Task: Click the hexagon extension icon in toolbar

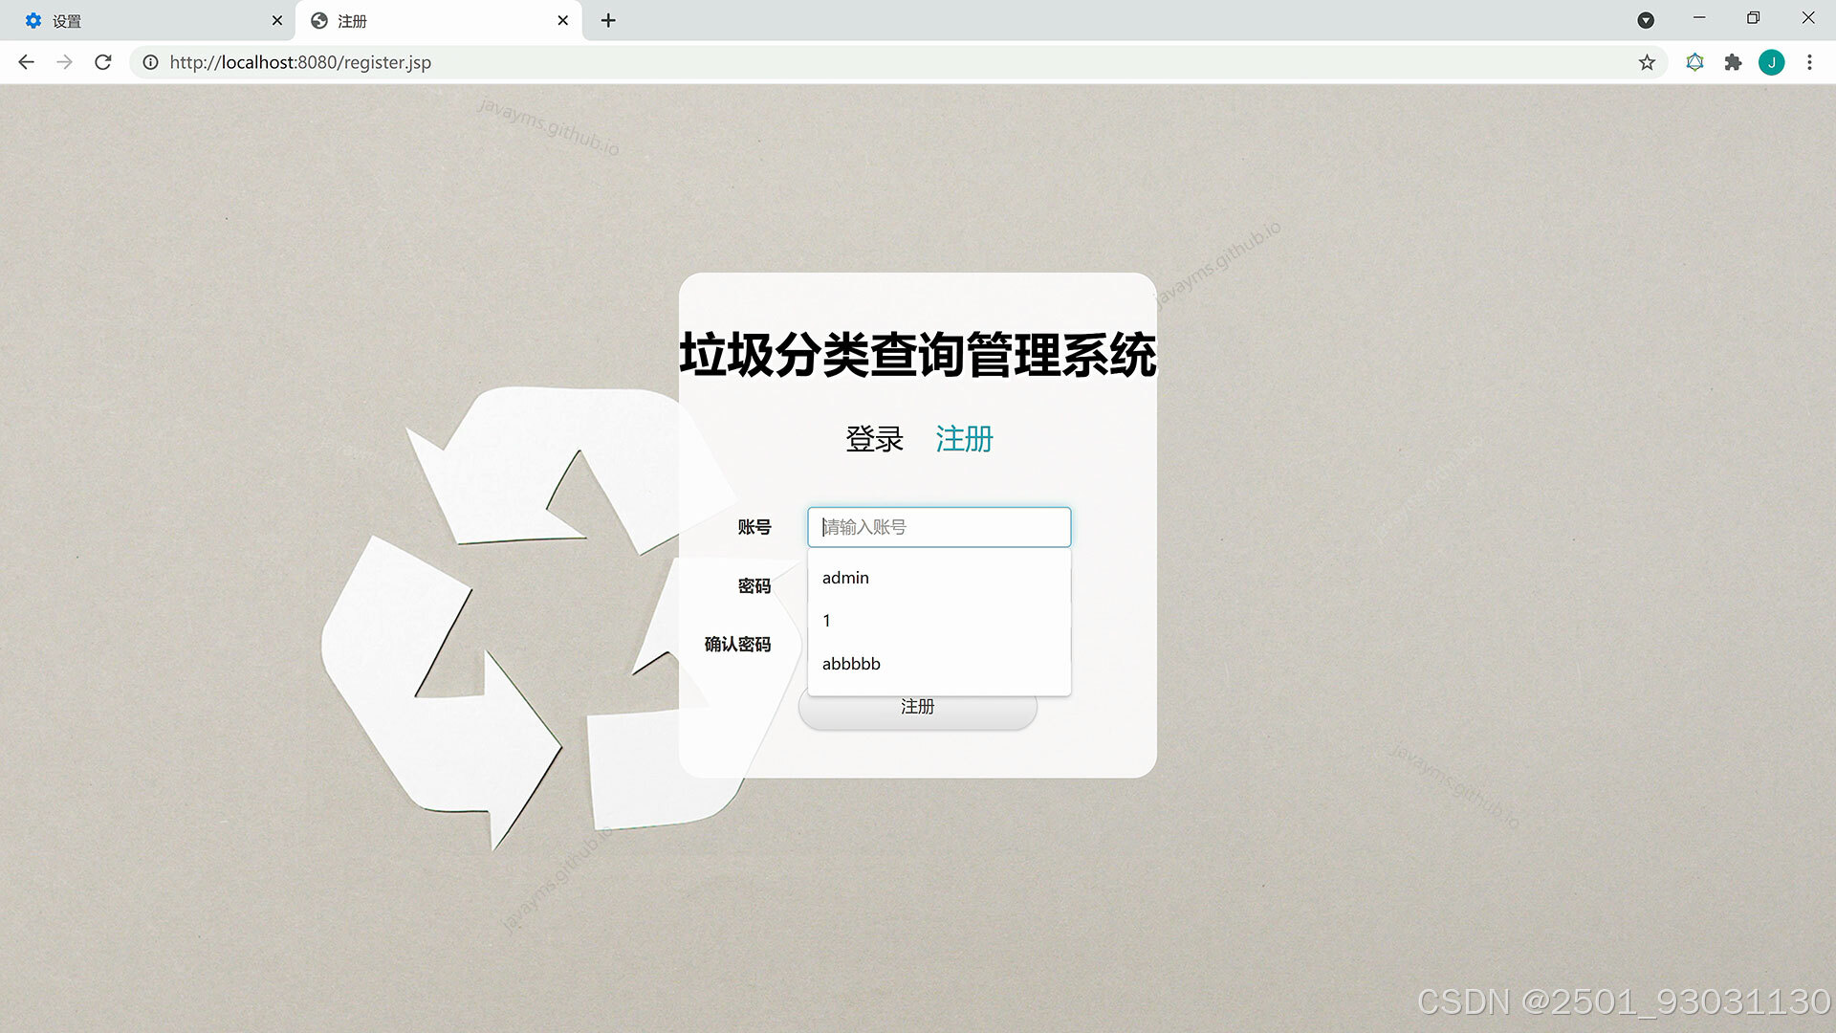Action: 1694,62
